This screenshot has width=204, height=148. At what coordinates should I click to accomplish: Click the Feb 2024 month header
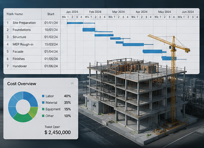95,12
